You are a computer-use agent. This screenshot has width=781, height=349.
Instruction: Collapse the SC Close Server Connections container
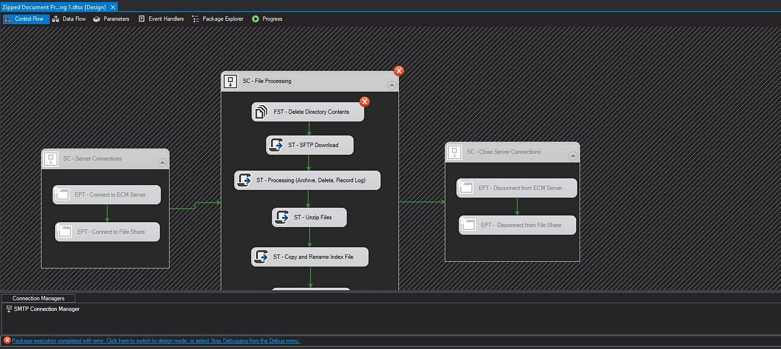573,156
